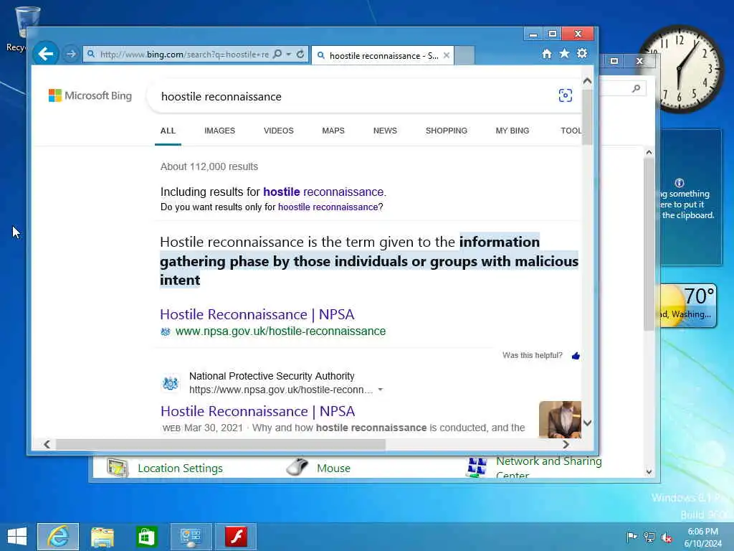Open the Windows Start button

tap(17, 537)
